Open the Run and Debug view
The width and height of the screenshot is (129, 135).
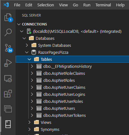tap(8, 63)
